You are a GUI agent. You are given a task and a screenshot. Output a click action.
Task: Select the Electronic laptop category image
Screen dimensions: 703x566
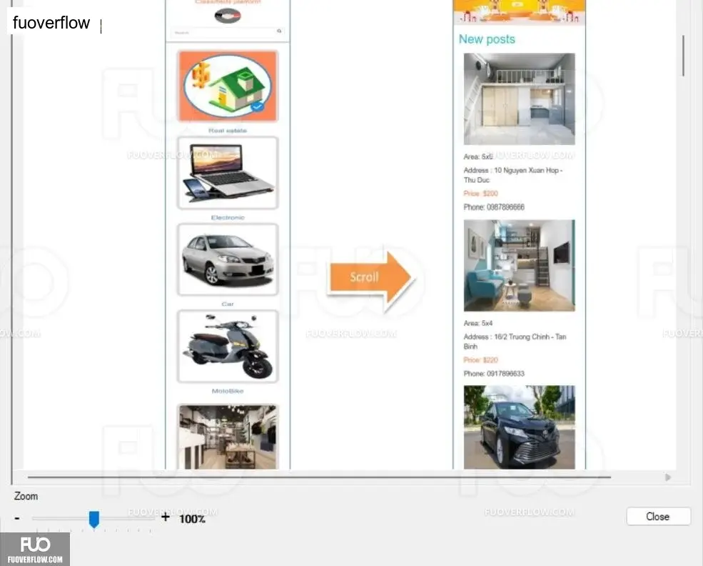[228, 173]
